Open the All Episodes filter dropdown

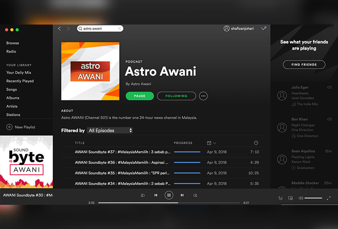110,131
